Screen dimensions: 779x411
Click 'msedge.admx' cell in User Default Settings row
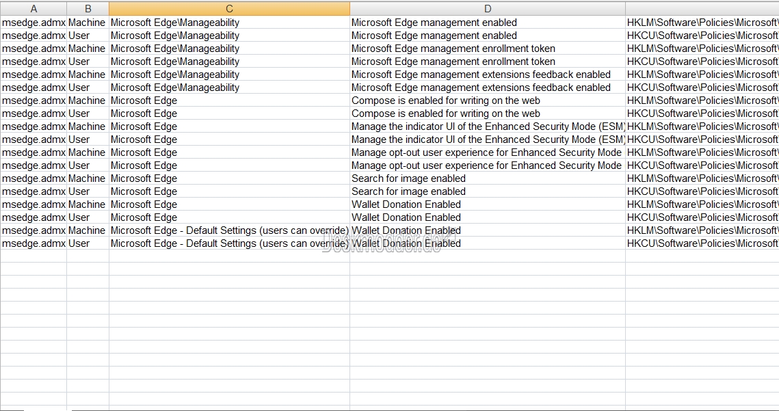34,243
